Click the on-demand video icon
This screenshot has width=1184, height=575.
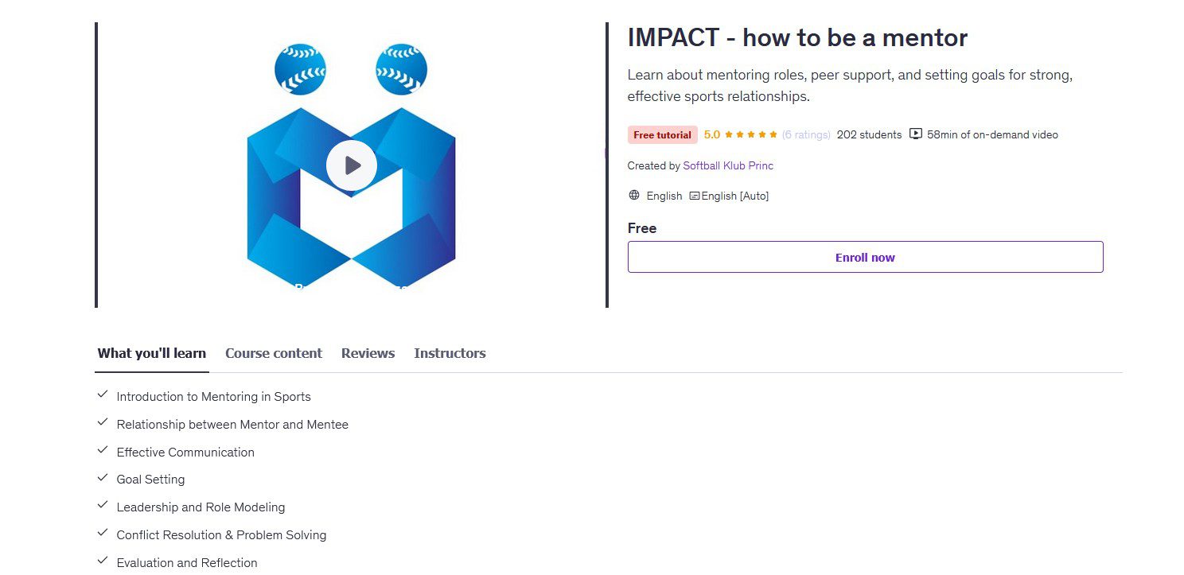coord(916,134)
